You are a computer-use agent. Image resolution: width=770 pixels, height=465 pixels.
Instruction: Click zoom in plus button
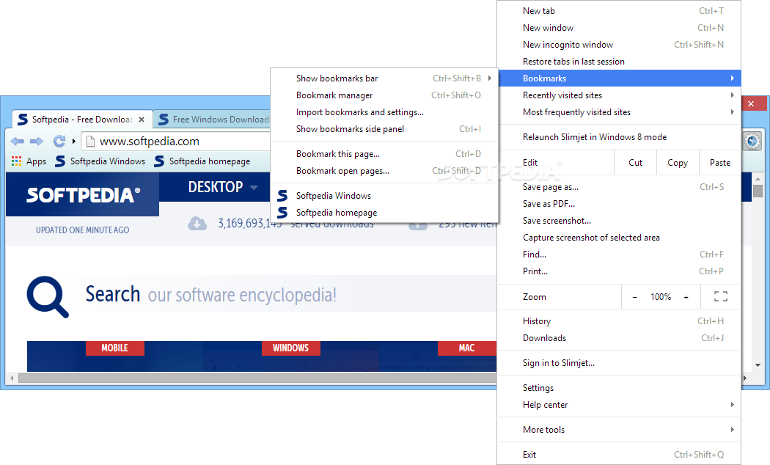tap(686, 296)
